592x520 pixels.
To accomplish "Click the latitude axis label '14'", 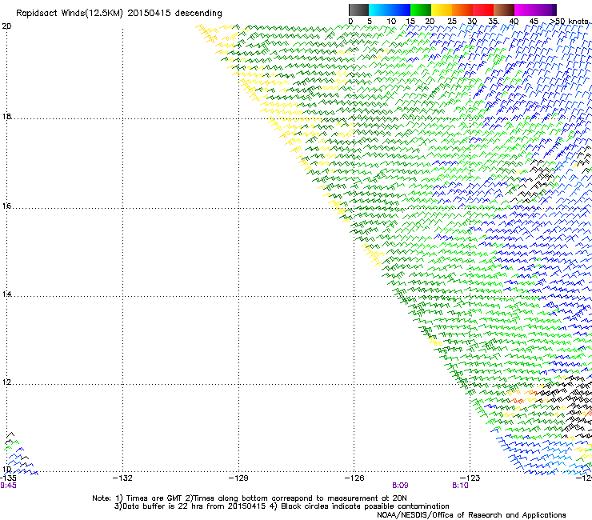I will tap(6, 294).
